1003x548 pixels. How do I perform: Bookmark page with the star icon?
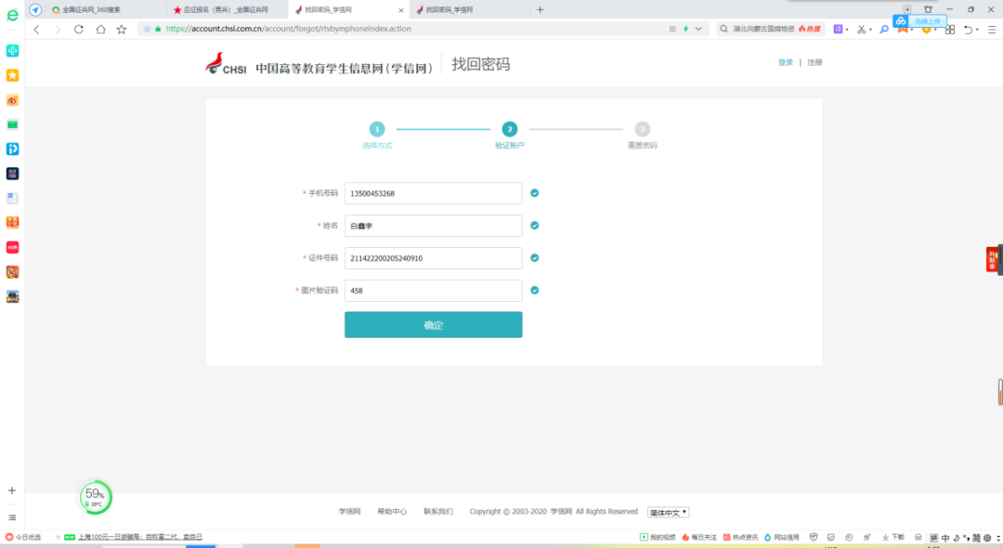tap(121, 29)
